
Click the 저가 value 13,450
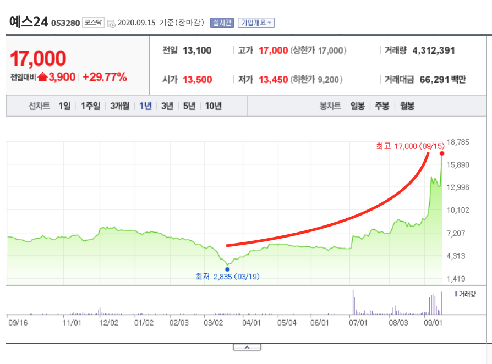tap(273, 80)
